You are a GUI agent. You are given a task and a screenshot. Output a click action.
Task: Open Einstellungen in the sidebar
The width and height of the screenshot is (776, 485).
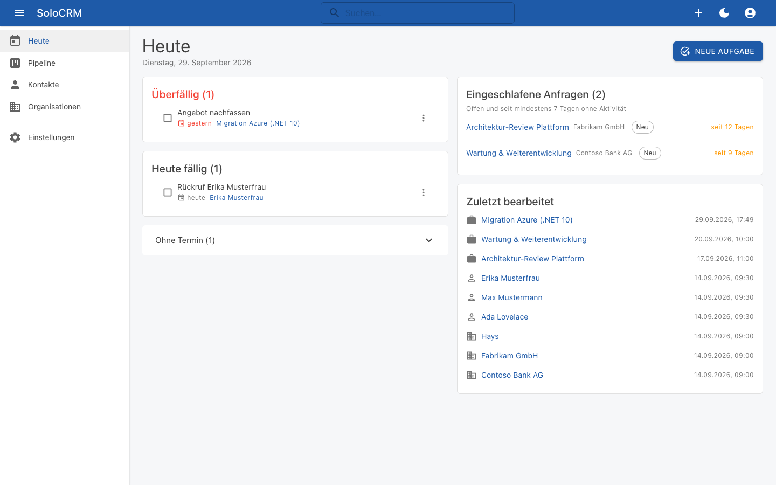[x=65, y=137]
